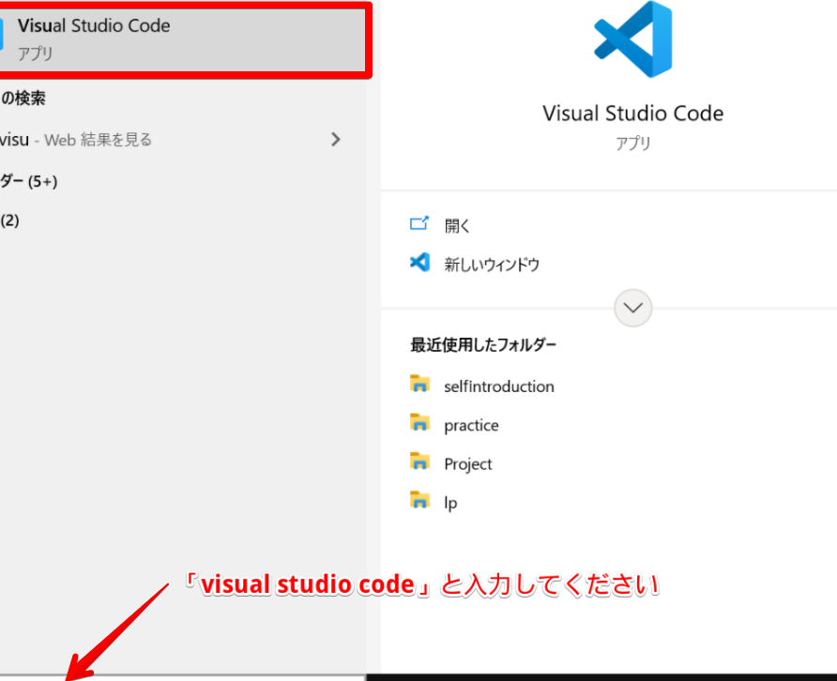Open the visu Web 結果を見る suggestion
The image size is (837, 681).
[x=84, y=140]
